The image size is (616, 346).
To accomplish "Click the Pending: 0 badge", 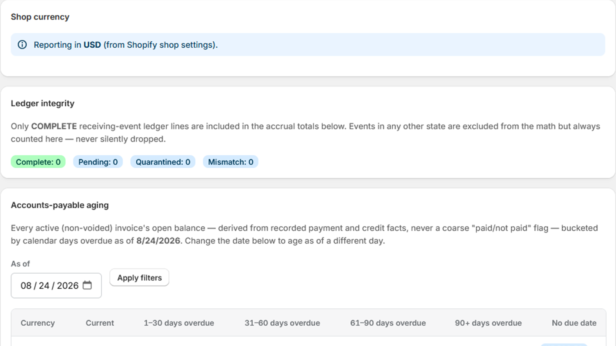I will [x=98, y=162].
